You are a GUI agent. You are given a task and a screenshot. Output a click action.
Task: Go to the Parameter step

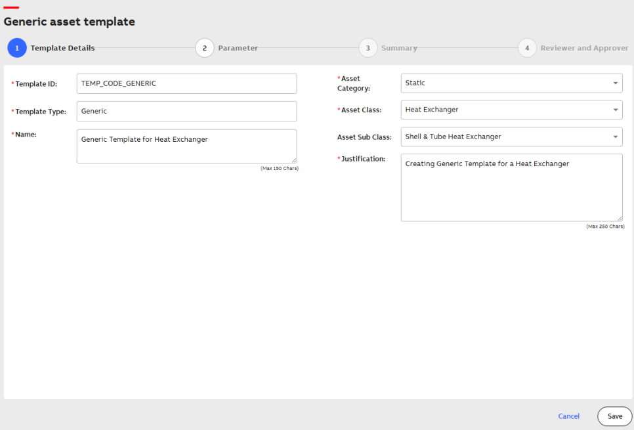238,48
